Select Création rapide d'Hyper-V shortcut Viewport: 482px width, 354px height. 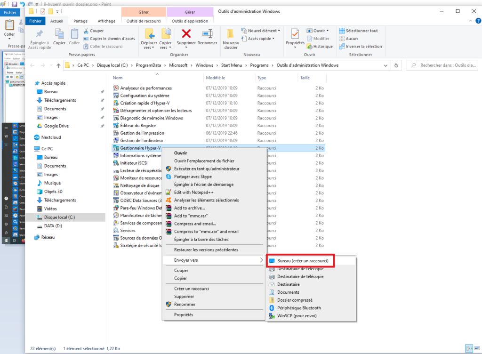click(145, 103)
